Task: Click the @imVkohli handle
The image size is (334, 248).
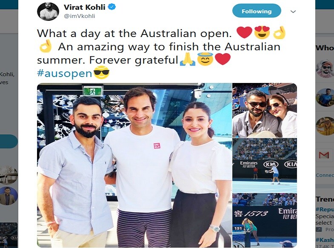Action: 80,16
